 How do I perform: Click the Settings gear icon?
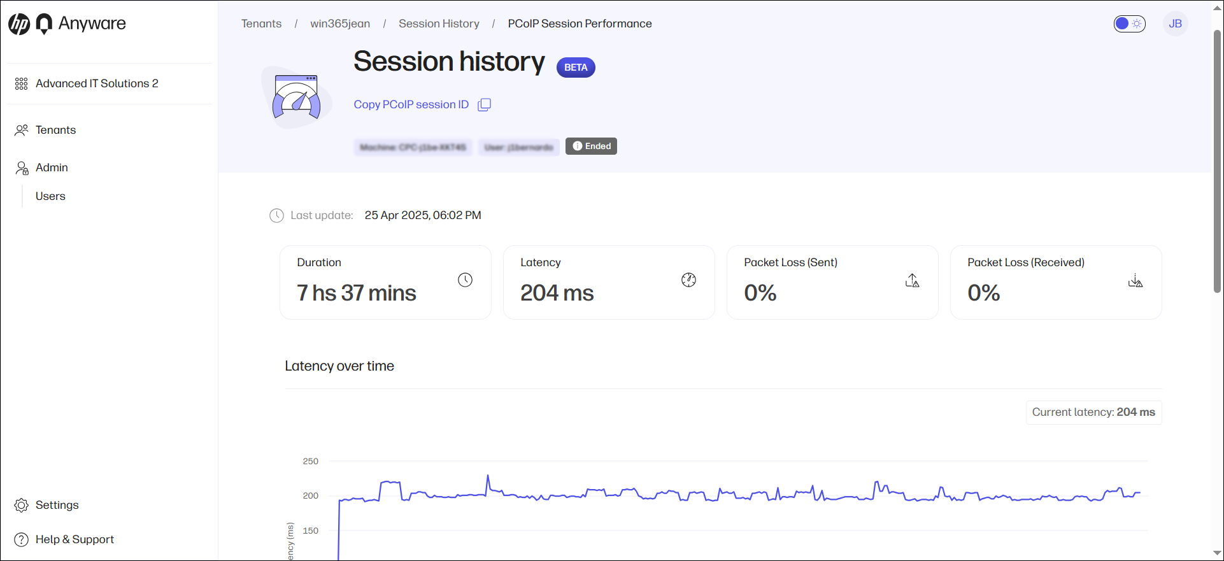pyautogui.click(x=22, y=505)
